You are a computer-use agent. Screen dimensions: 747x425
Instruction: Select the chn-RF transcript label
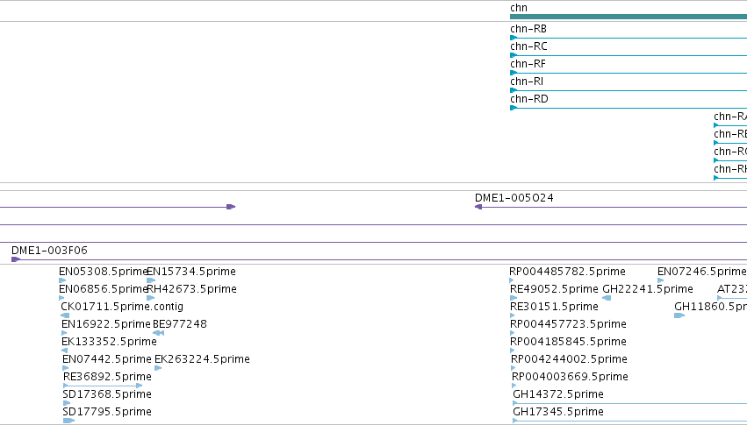(528, 64)
